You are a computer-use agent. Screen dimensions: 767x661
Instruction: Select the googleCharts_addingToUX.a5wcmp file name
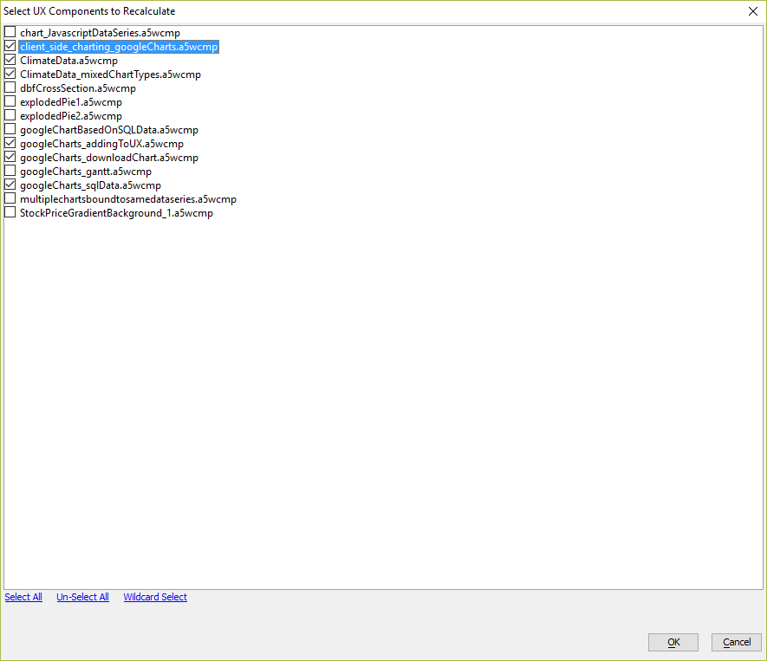[101, 144]
